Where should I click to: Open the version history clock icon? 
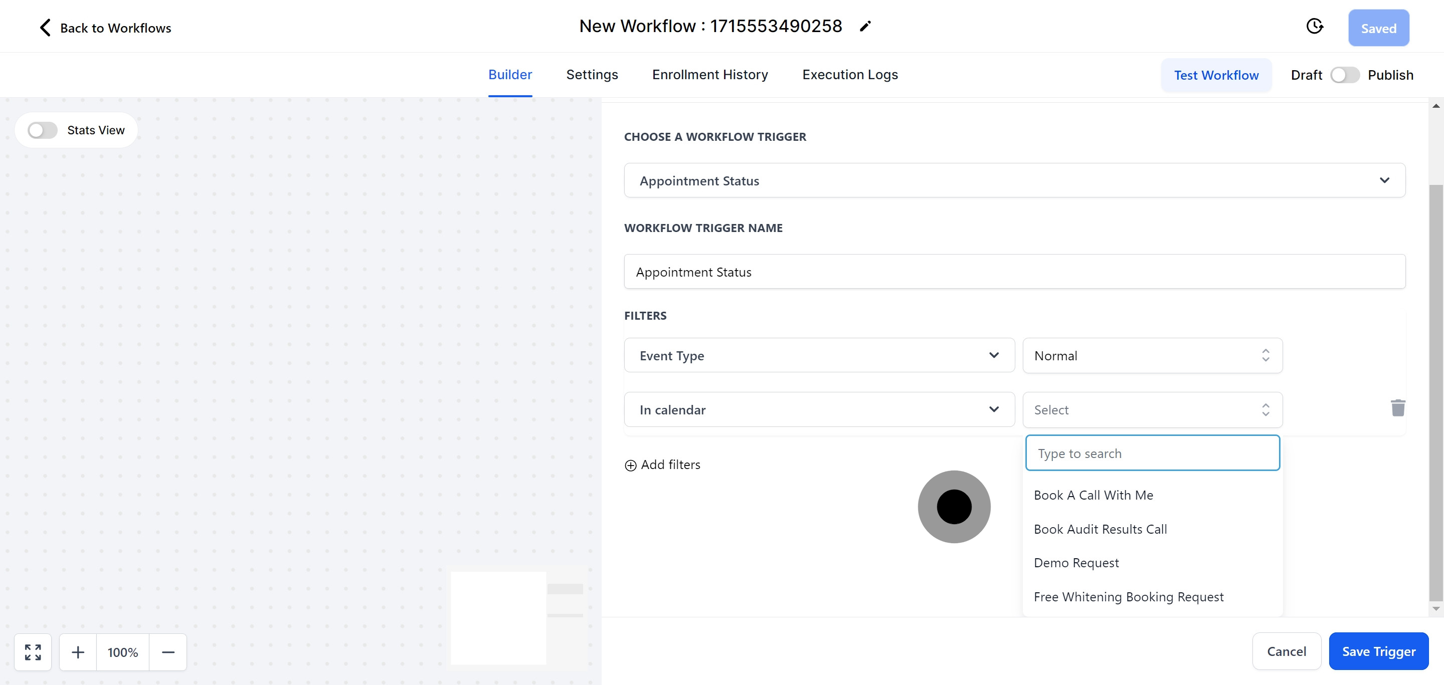click(x=1315, y=27)
